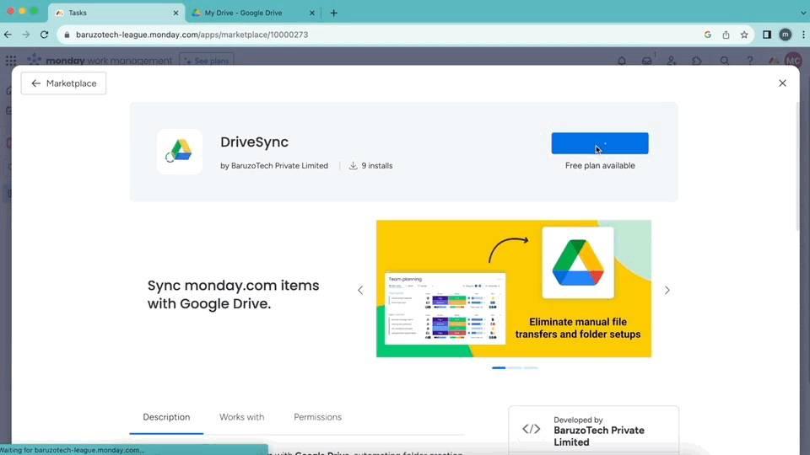
Task: Toggle the browser side panel
Action: tap(767, 35)
